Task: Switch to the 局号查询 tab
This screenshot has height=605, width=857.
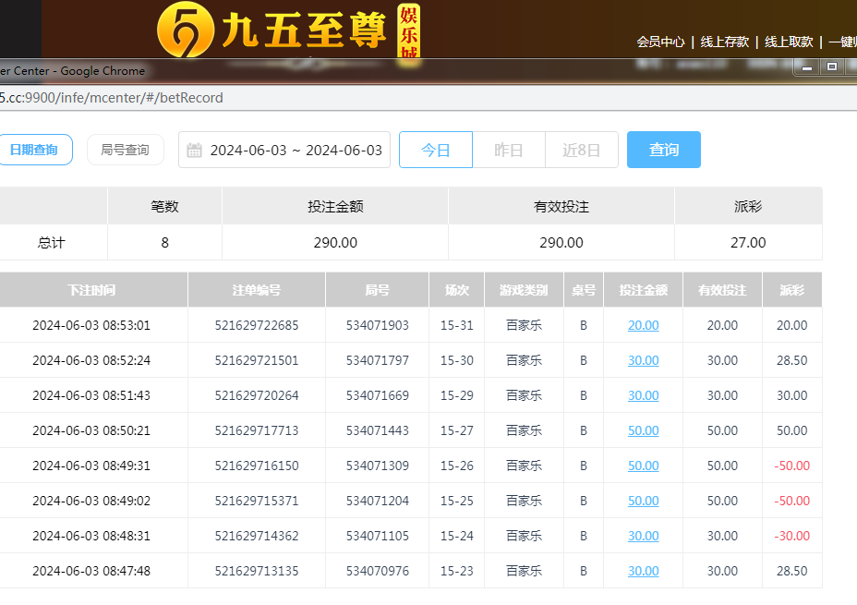Action: (x=125, y=150)
